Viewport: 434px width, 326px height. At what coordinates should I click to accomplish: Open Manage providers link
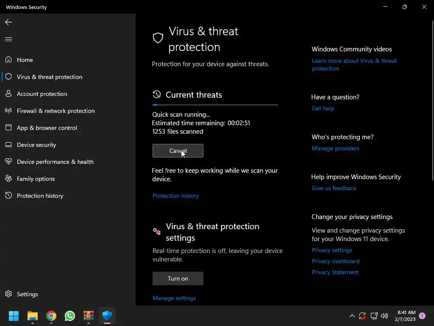336,148
